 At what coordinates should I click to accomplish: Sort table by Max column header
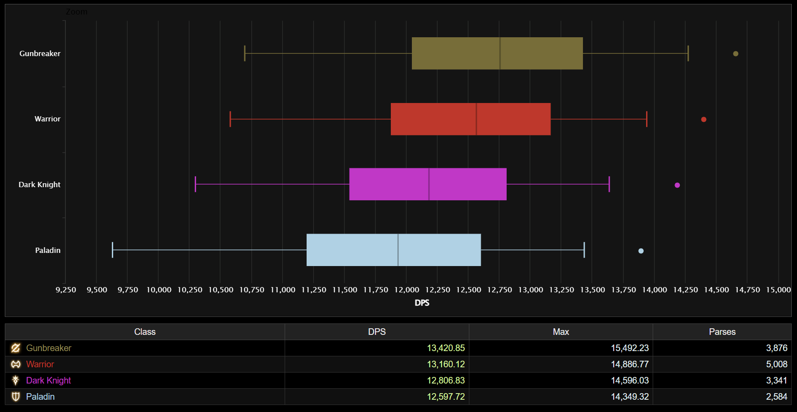pyautogui.click(x=561, y=332)
